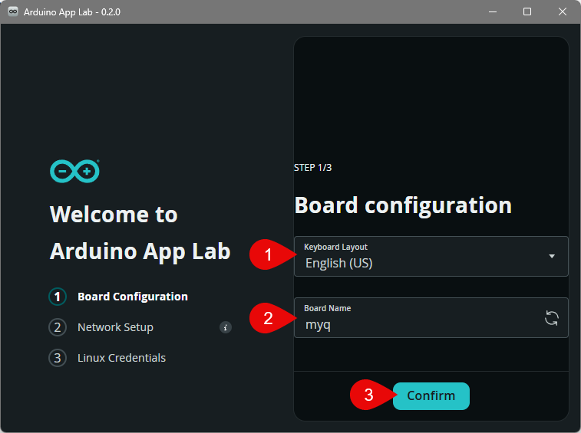Go to the Linux Credentials step

coord(121,358)
